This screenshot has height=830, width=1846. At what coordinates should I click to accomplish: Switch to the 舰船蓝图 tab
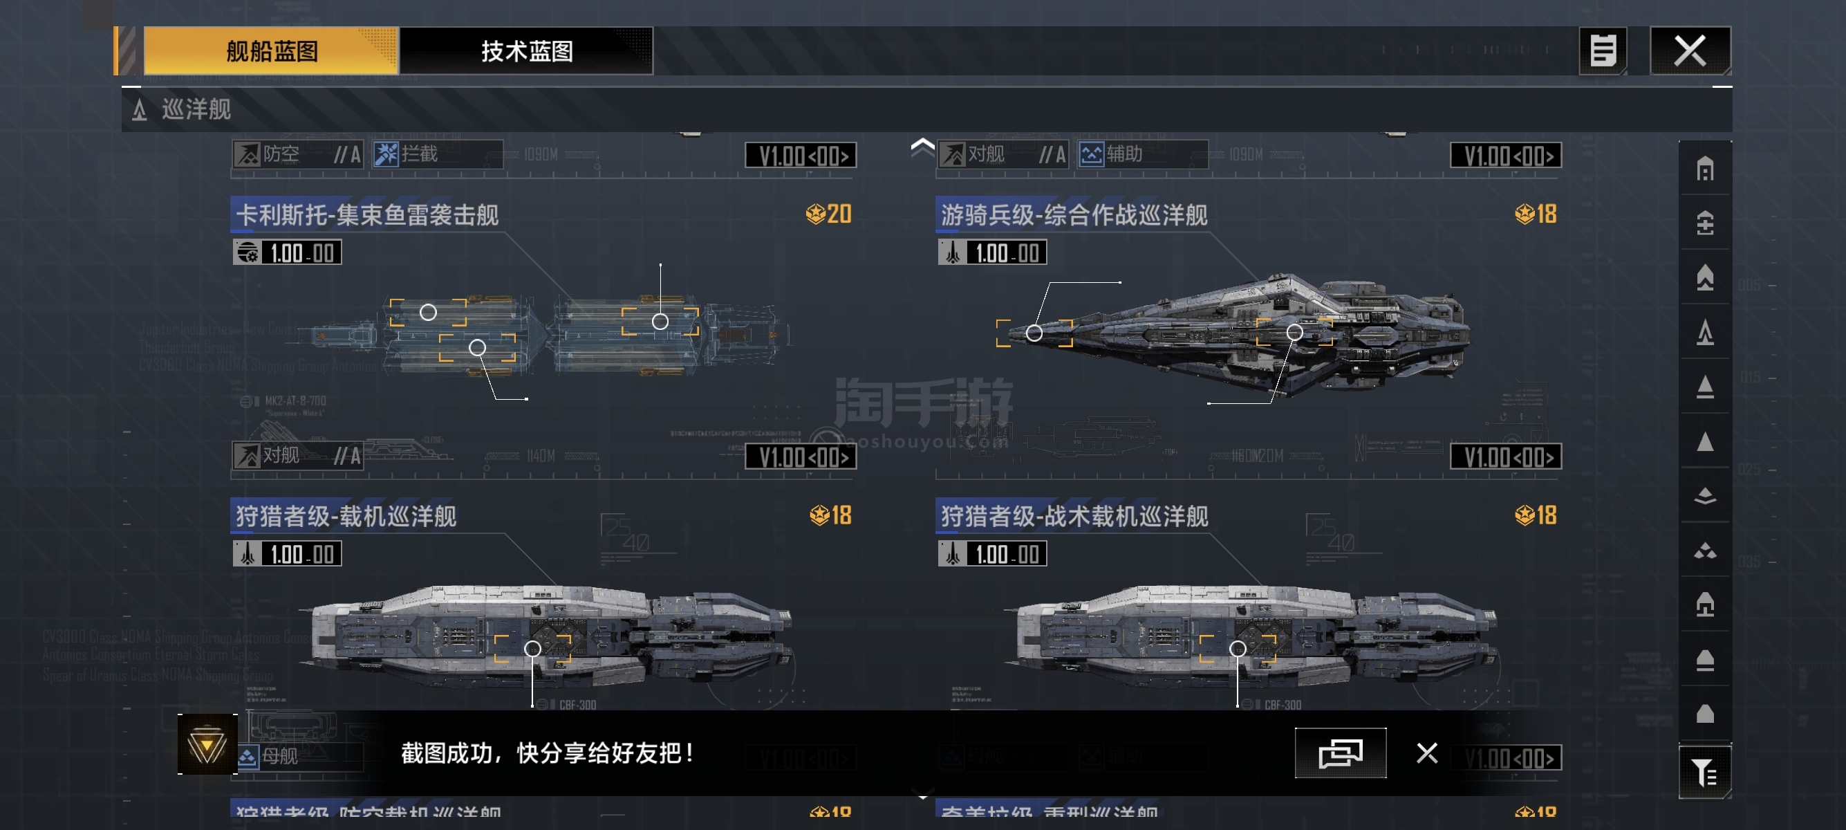click(272, 51)
